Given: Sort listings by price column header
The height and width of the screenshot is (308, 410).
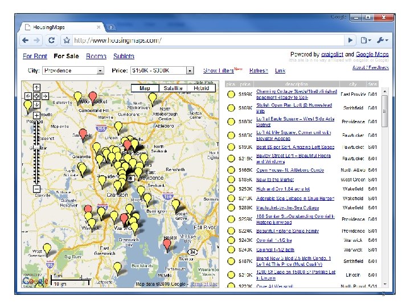Looking at the screenshot, I should (x=245, y=84).
